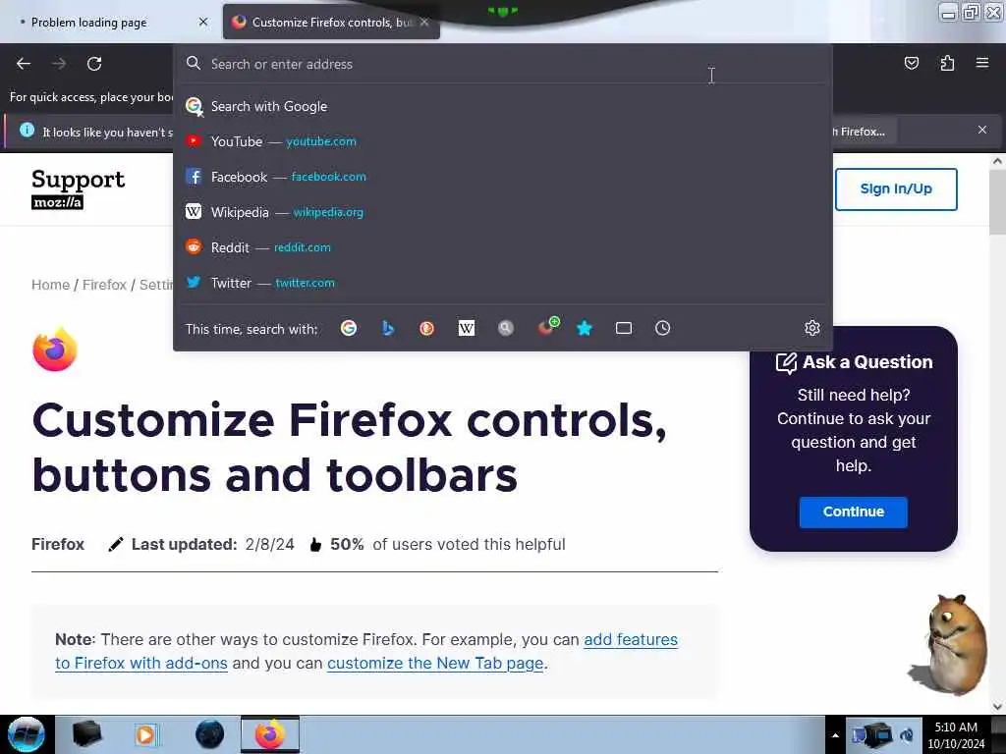This screenshot has width=1006, height=754.
Task: Search history with the clock icon
Action: [663, 328]
